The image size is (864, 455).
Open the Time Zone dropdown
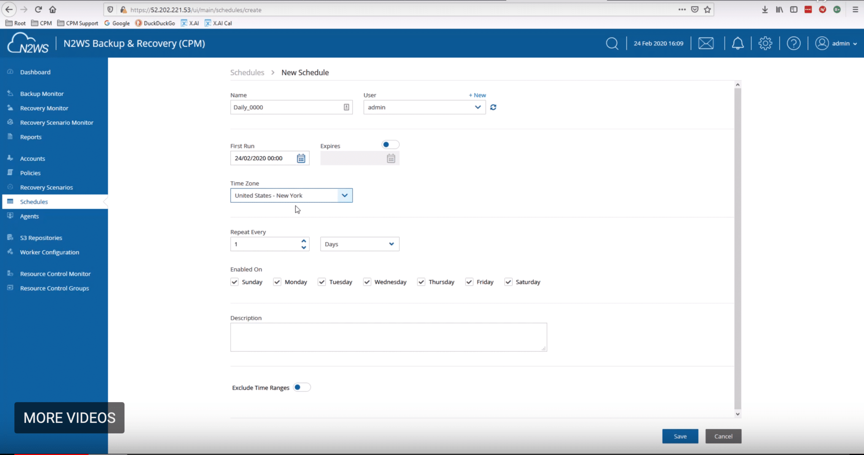click(345, 195)
